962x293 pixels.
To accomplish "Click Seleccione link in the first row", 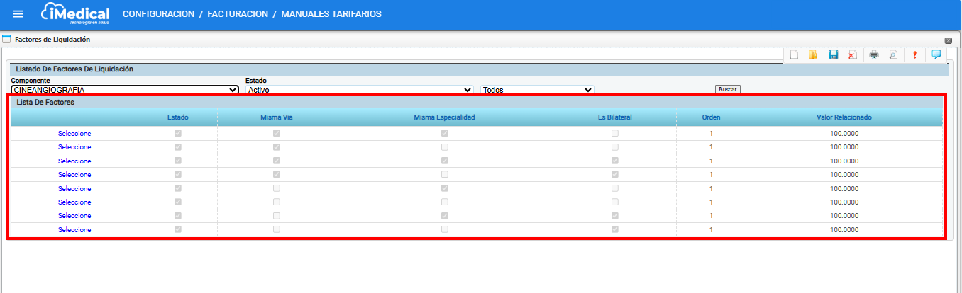I will [74, 133].
